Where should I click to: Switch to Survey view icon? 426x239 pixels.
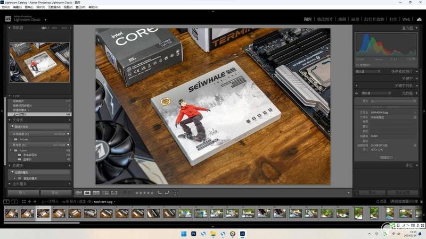pyautogui.click(x=105, y=193)
